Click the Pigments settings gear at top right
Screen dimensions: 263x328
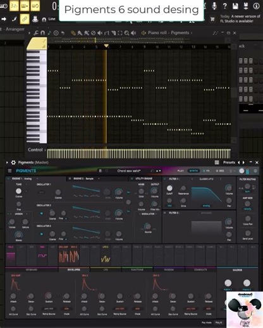pyautogui.click(x=255, y=171)
